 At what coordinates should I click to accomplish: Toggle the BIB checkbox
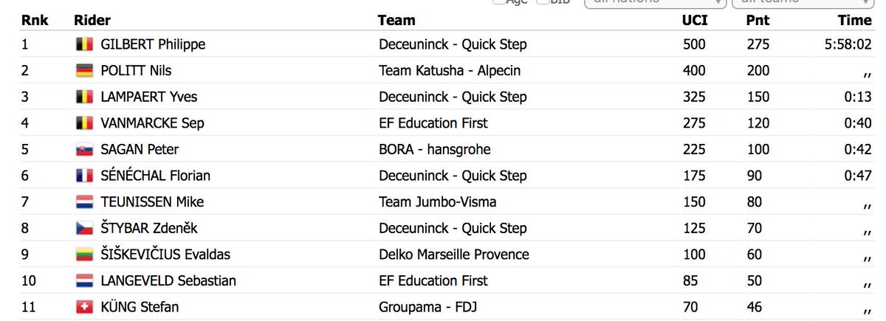point(543,2)
